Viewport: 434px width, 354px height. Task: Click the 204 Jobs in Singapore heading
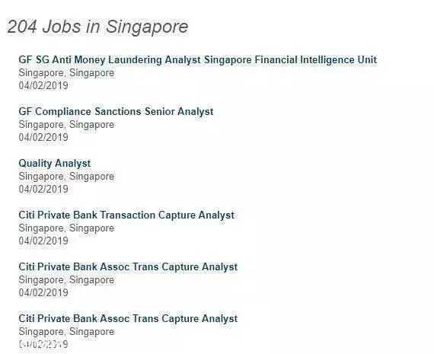click(x=97, y=27)
